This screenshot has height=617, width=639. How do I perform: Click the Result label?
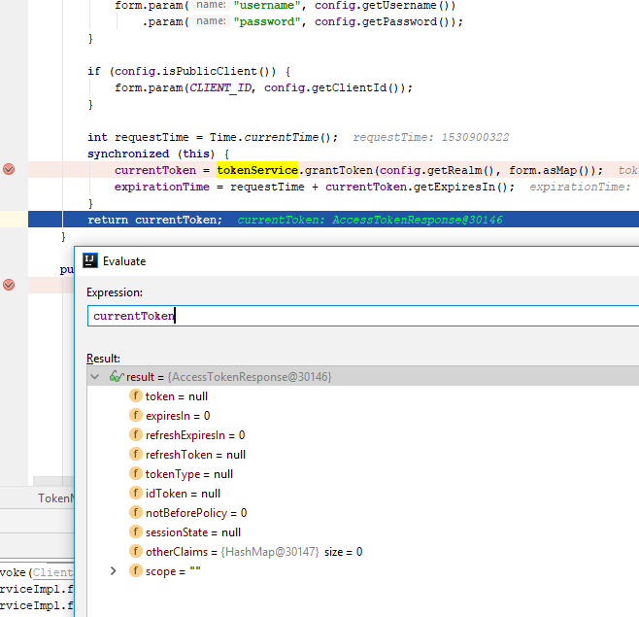click(x=103, y=359)
